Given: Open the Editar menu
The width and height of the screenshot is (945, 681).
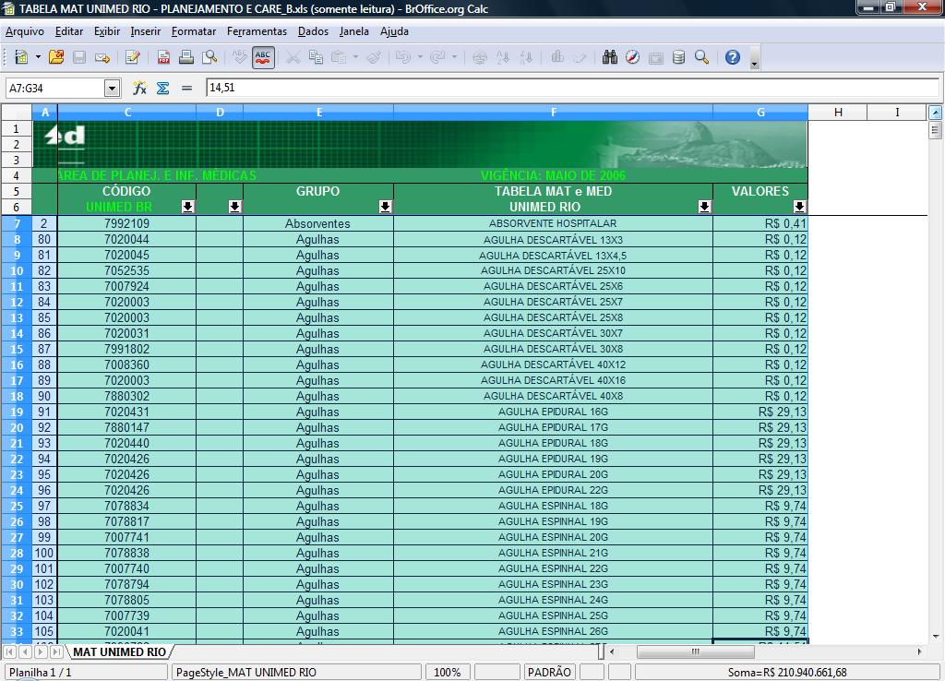Looking at the screenshot, I should point(69,31).
